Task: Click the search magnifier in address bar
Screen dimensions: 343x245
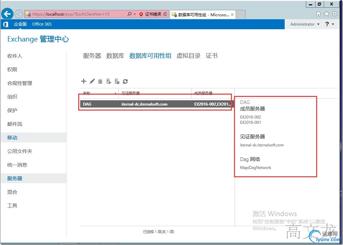Action: pos(129,14)
